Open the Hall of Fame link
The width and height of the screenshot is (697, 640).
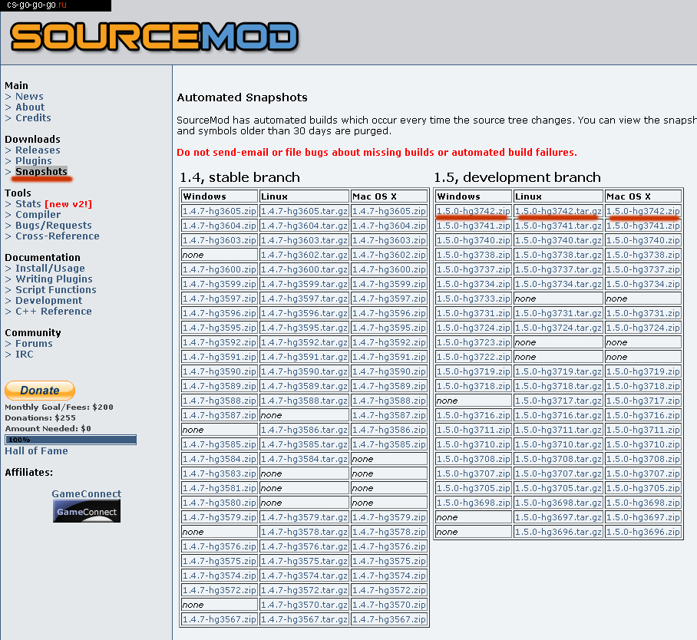(x=36, y=450)
